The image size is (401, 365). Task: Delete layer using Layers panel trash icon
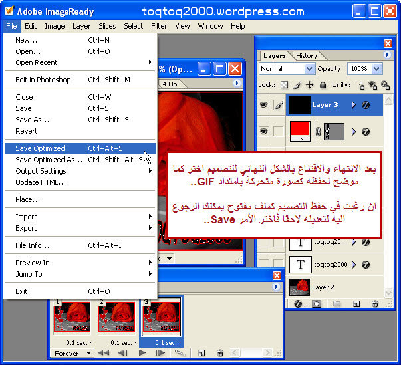(375, 304)
